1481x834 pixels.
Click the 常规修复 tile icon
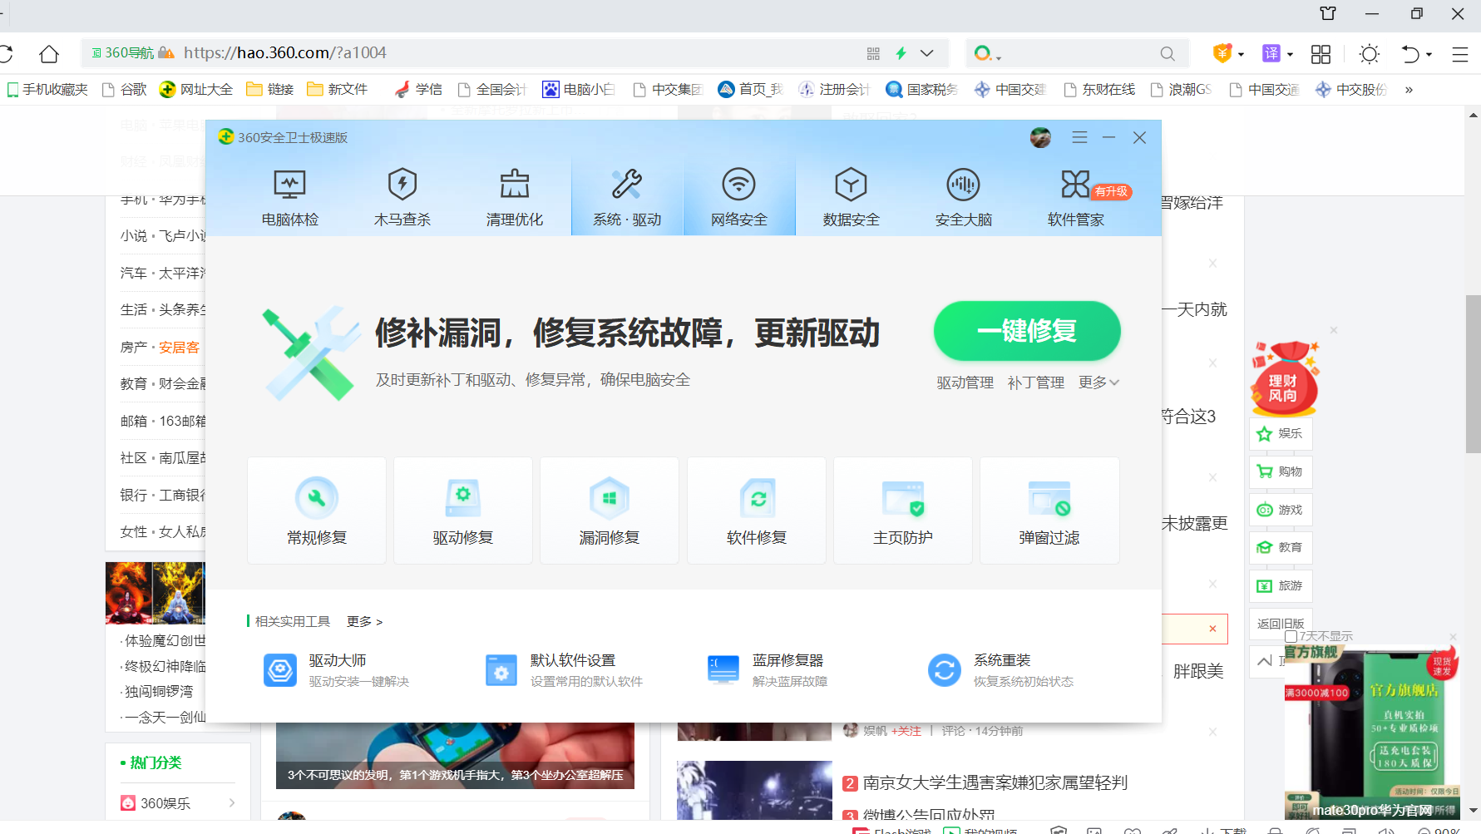point(317,498)
